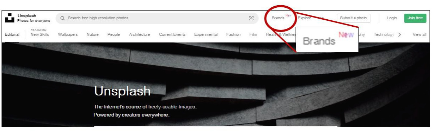434x133 pixels.
Task: Open the Fashion topic
Action: click(233, 35)
